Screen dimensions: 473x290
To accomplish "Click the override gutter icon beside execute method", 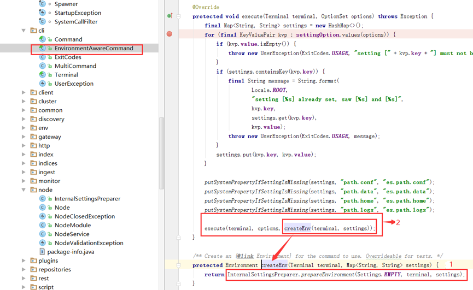I will (170, 16).
